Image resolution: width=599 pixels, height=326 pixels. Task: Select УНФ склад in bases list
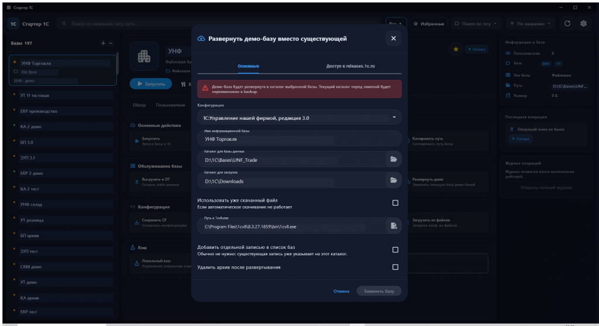[x=63, y=204]
